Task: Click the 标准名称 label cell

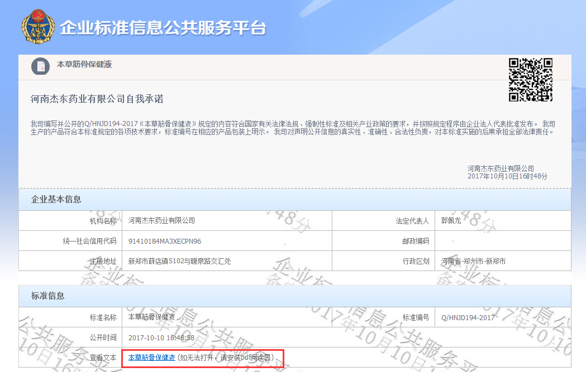Action: [x=70, y=317]
